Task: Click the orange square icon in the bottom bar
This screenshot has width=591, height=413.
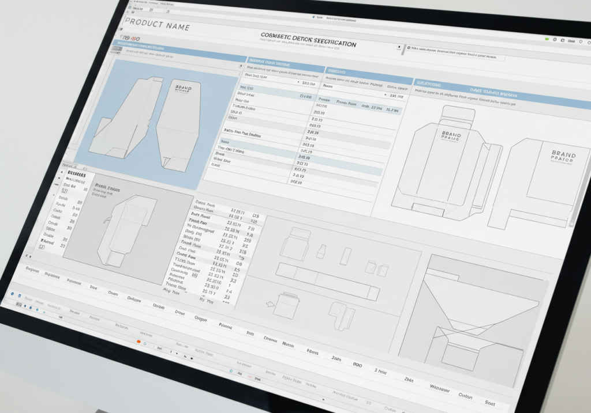Action: [x=139, y=341]
